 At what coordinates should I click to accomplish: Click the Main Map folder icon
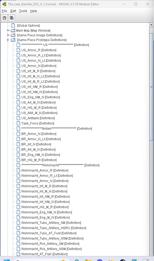13,30
